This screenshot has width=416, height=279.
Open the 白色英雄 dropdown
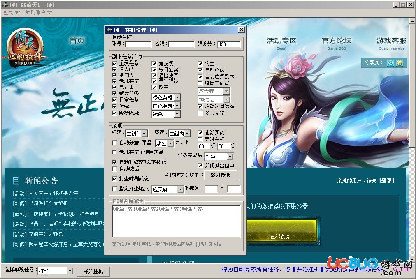click(177, 106)
